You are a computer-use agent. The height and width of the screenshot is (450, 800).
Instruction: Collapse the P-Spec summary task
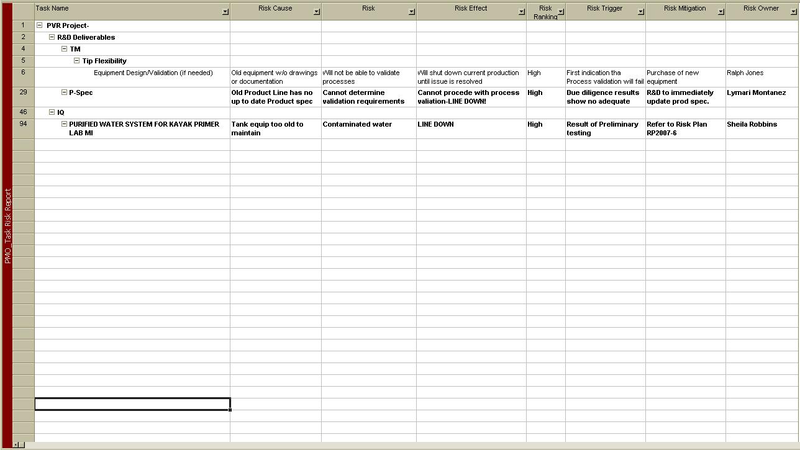click(x=64, y=92)
